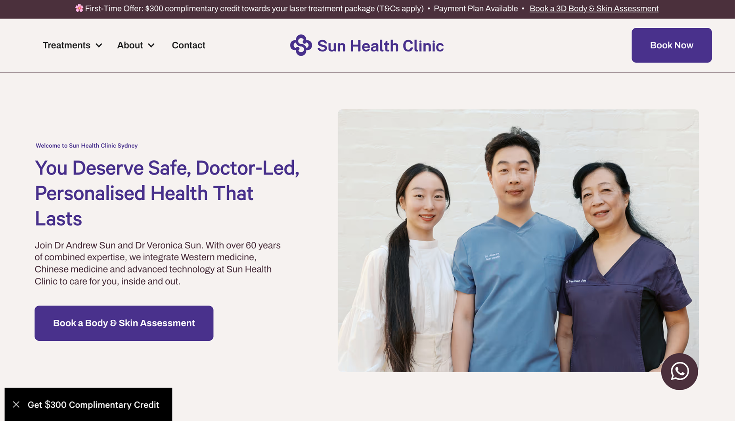This screenshot has width=735, height=421.
Task: Dismiss the $300 credit popup with X
Action: coord(16,404)
